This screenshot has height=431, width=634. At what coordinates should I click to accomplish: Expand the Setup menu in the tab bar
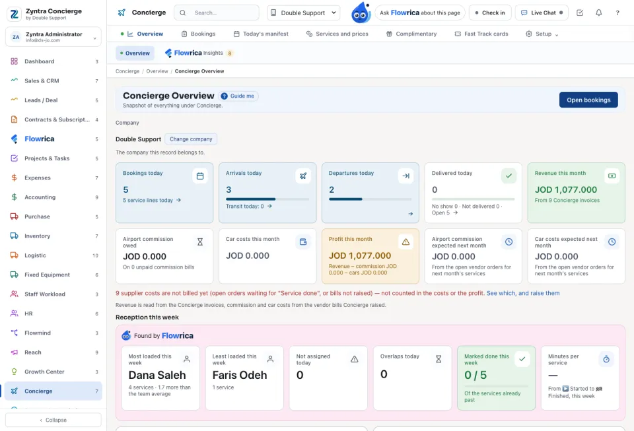542,34
